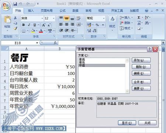
Task: Align text right in cell
Action: 72,24
